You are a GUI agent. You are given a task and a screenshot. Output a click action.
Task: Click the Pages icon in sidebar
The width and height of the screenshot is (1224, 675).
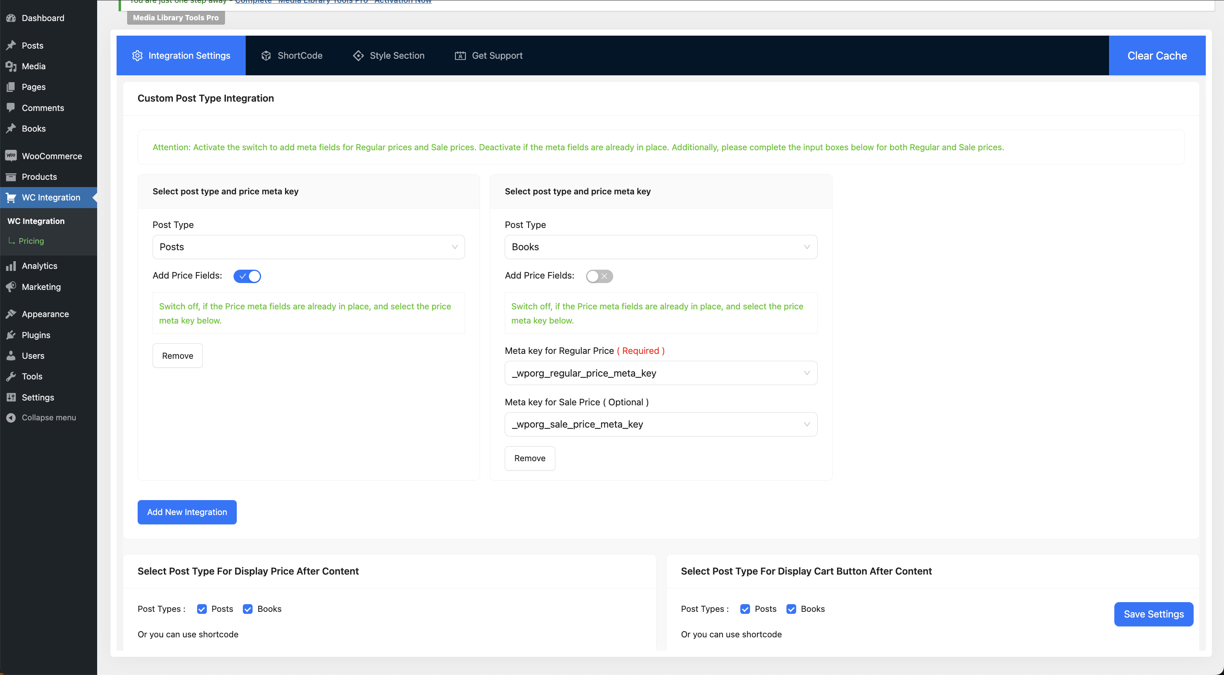[11, 87]
